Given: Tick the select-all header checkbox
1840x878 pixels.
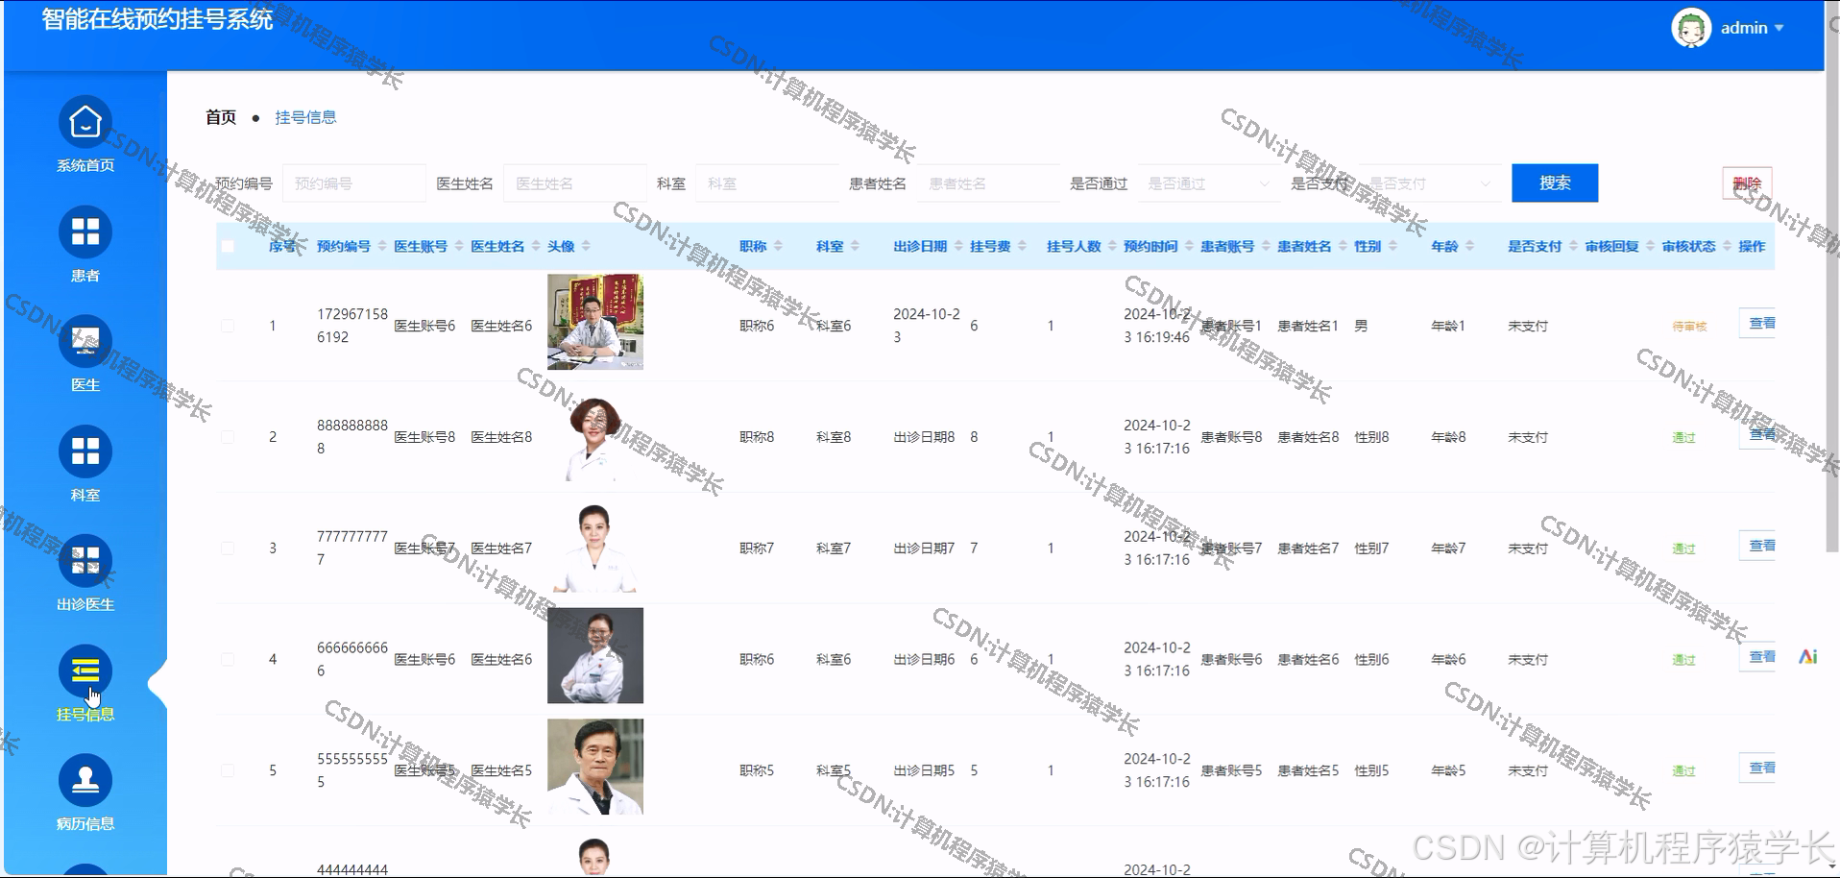Looking at the screenshot, I should [228, 247].
